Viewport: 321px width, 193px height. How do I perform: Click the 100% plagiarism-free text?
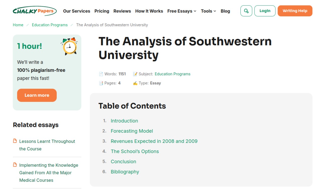tap(41, 70)
